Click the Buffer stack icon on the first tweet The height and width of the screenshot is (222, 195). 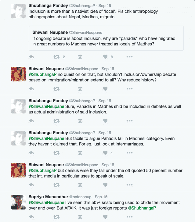click(x=80, y=57)
